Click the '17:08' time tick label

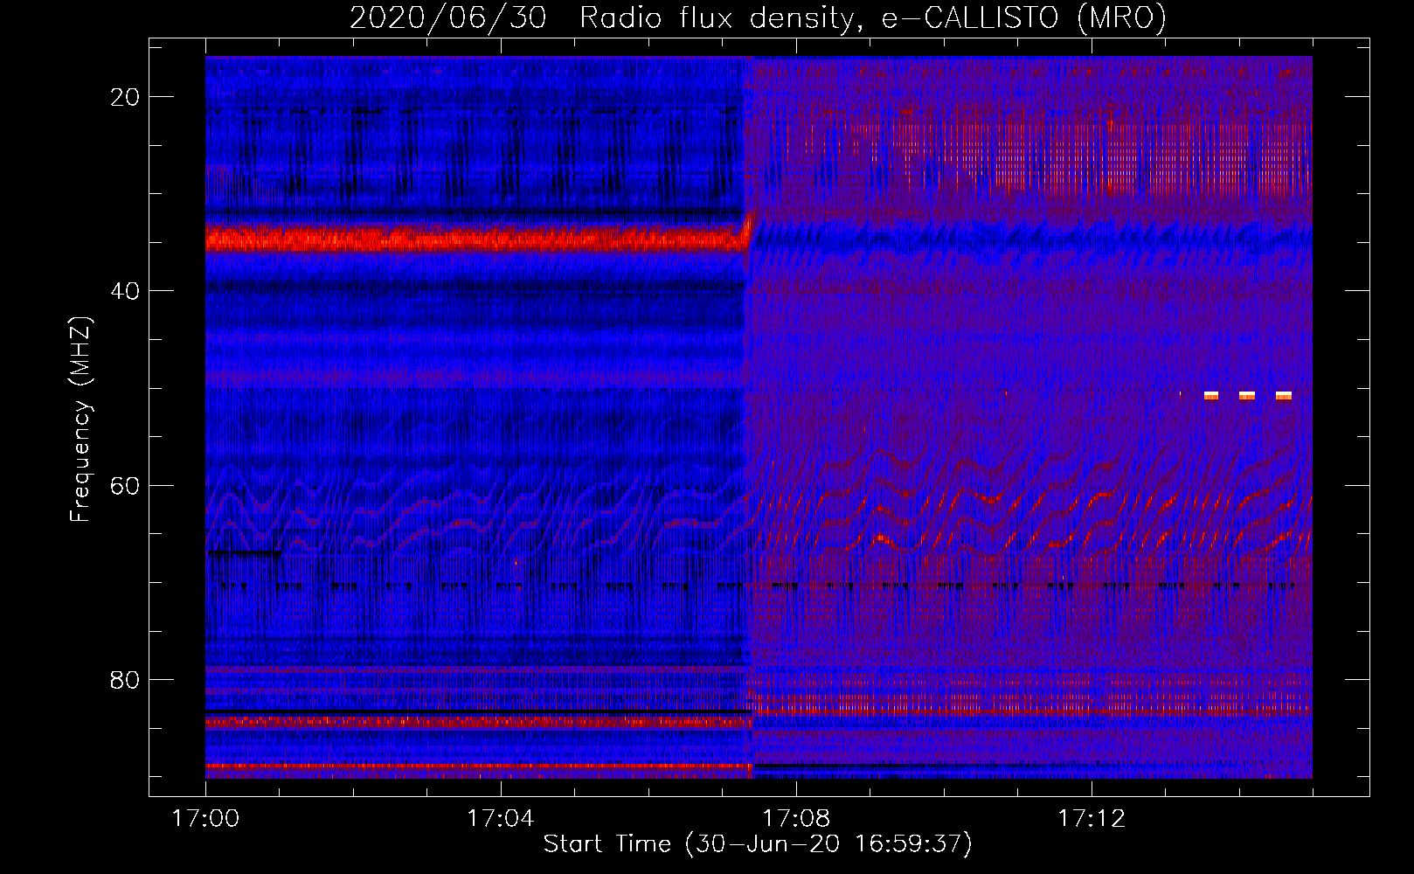(x=795, y=818)
